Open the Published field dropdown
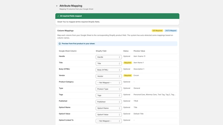Image resolution: width=223 pixels, height=125 pixels. pyautogui.click(x=109, y=102)
